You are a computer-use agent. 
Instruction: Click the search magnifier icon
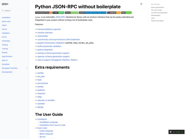pyautogui.click(x=3, y=11)
